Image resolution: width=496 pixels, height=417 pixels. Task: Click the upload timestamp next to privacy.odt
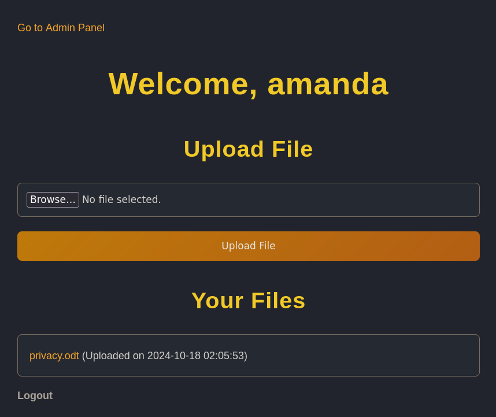[x=164, y=356]
